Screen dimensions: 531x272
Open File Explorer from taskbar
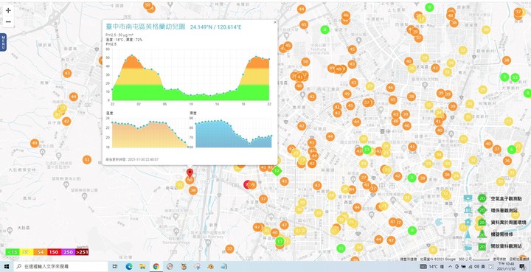(x=142, y=267)
